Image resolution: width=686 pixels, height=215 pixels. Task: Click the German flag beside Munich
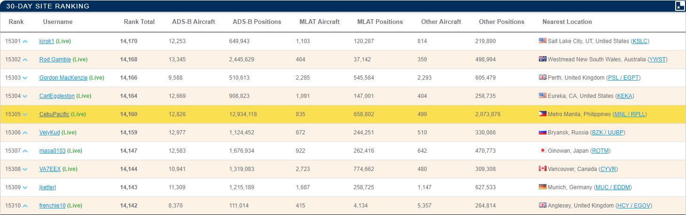click(542, 187)
